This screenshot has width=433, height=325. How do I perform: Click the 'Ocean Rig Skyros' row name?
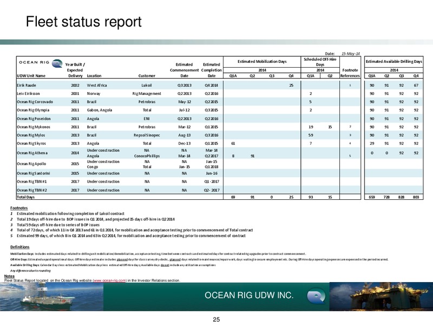click(x=31, y=144)
